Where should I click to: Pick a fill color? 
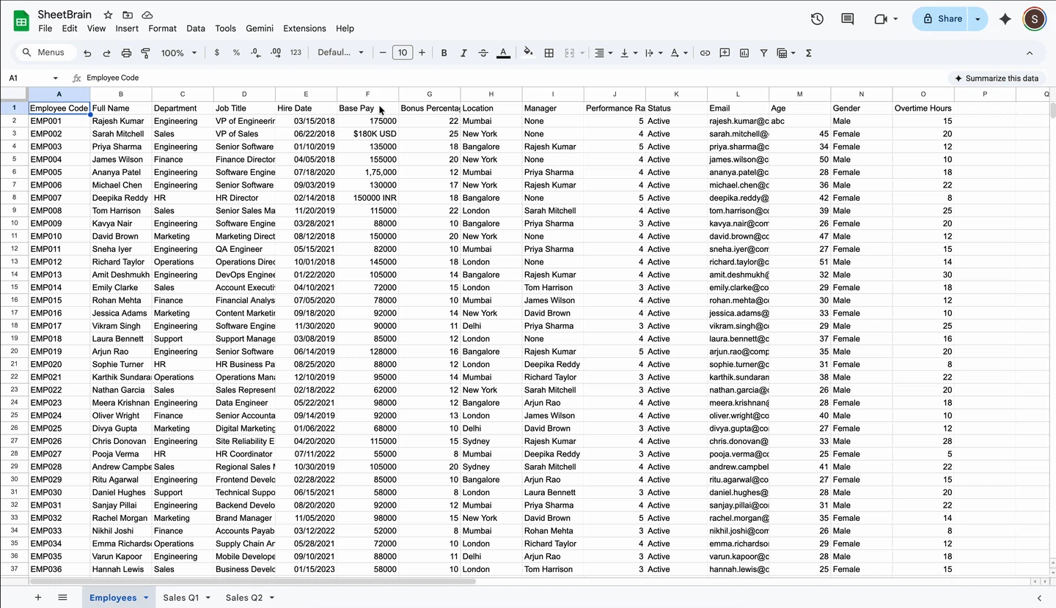coord(528,53)
